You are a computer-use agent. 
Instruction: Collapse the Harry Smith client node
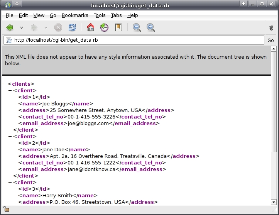click(x=10, y=182)
